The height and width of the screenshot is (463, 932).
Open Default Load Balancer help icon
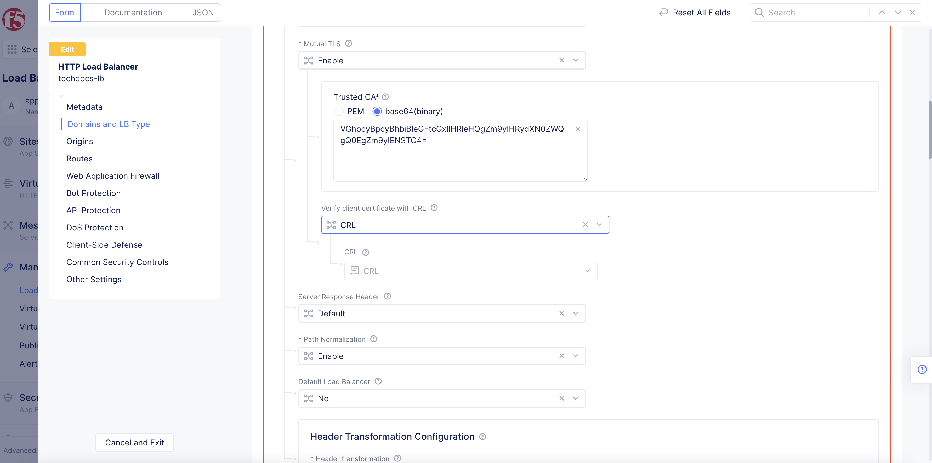pos(378,381)
